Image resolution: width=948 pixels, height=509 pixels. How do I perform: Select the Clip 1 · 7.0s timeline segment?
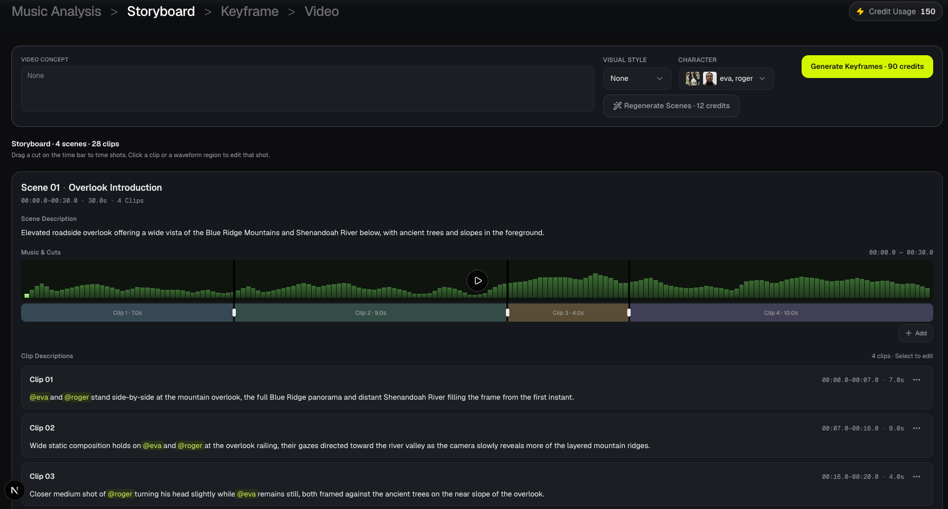pos(127,313)
